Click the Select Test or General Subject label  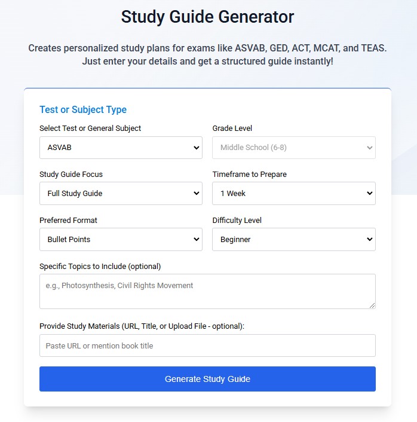(x=90, y=128)
